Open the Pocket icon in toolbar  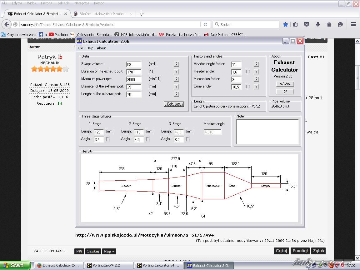click(x=307, y=24)
